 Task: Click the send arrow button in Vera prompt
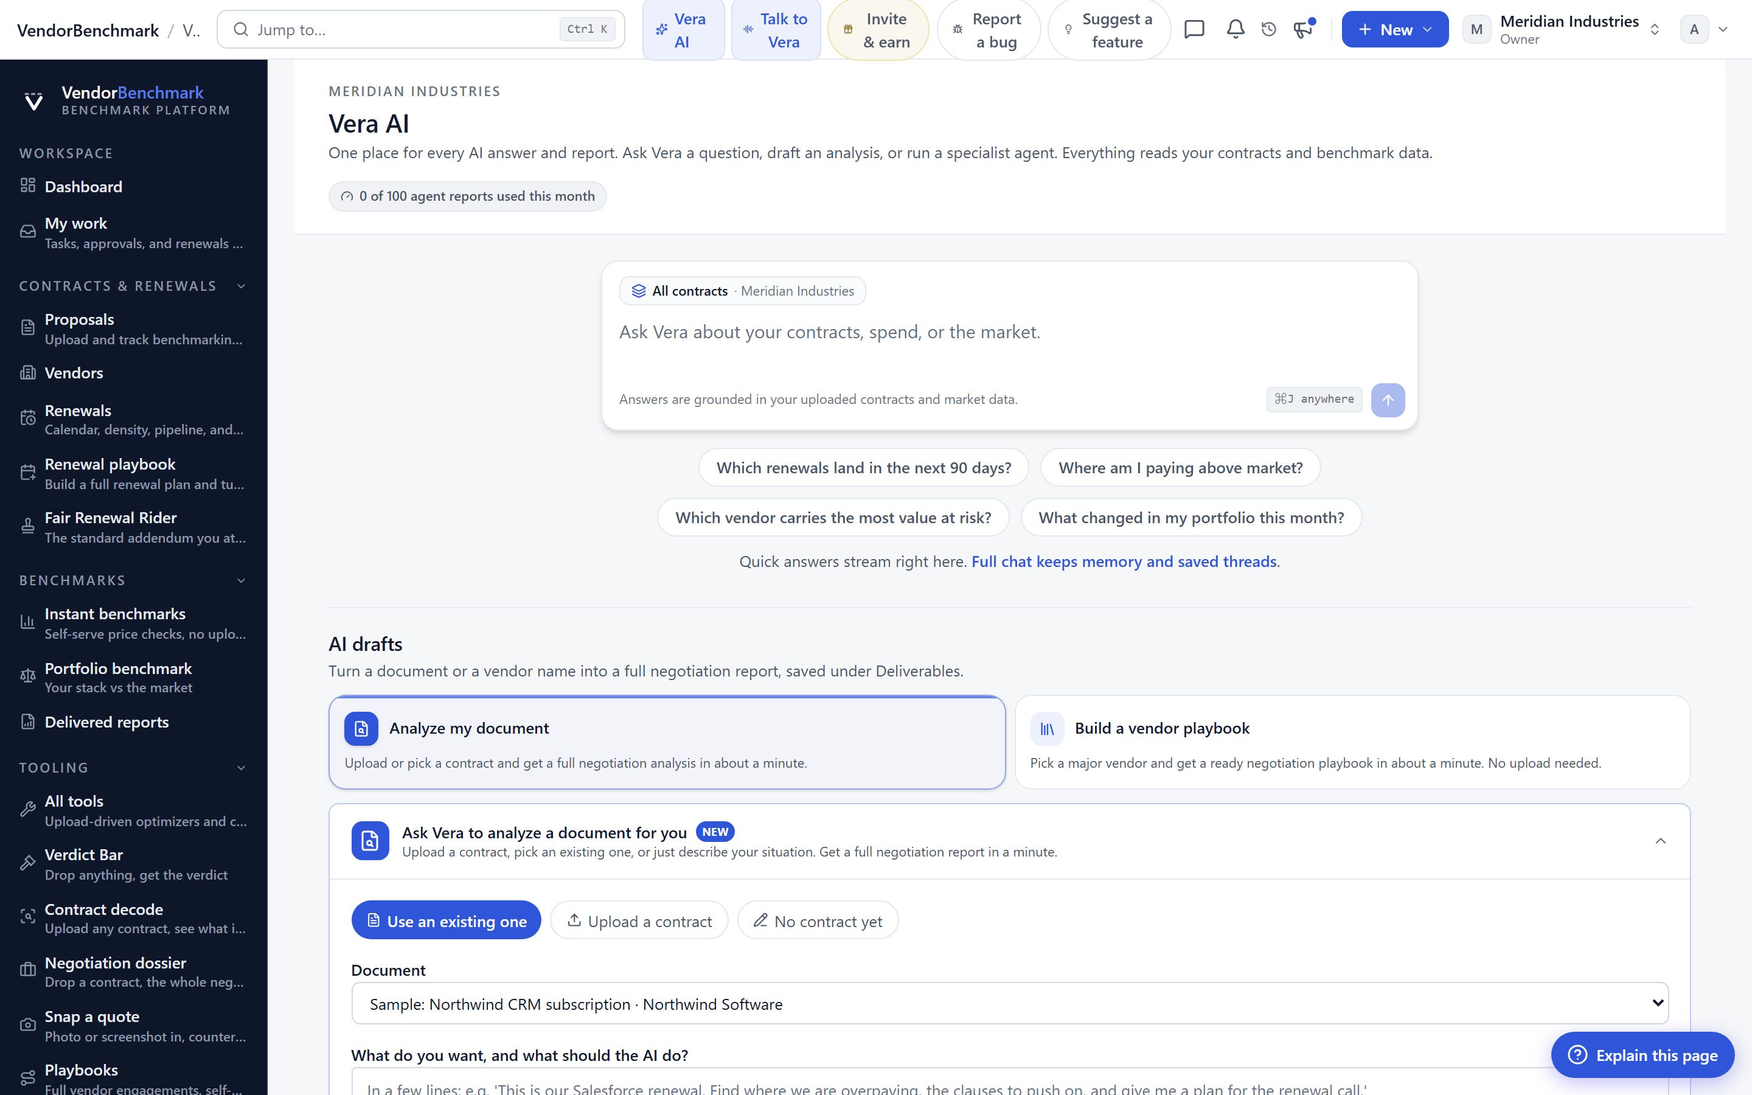pyautogui.click(x=1387, y=400)
